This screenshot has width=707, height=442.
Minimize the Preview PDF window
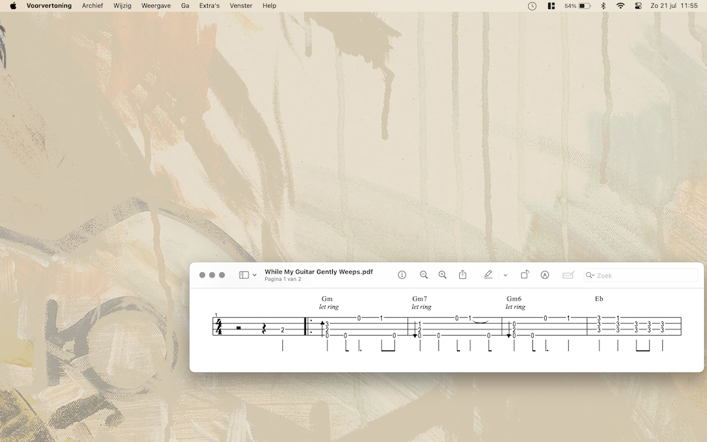[212, 275]
